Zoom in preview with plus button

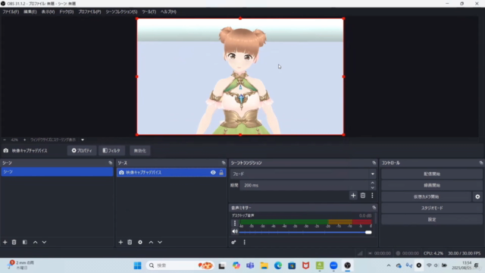coord(25,140)
